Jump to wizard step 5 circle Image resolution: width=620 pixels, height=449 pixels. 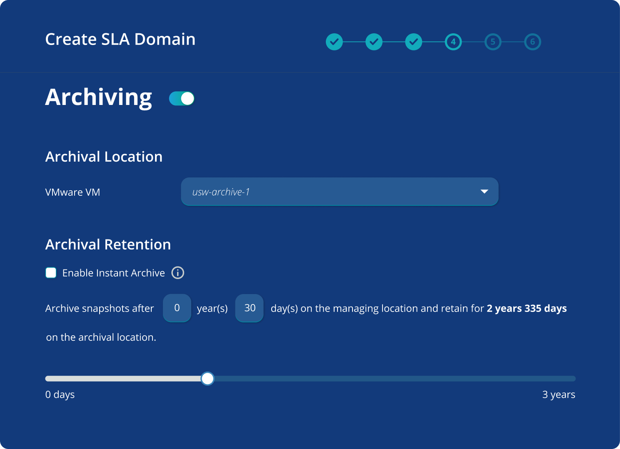click(492, 42)
